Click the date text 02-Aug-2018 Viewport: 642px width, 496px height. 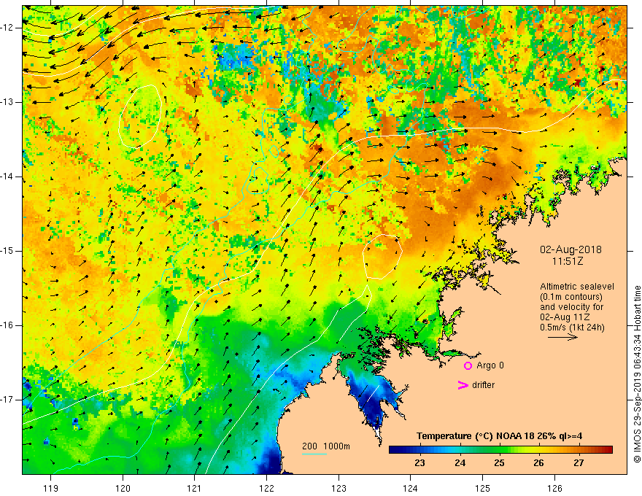[571, 249]
